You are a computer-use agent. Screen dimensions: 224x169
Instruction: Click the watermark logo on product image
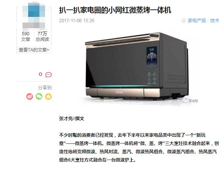click(x=190, y=101)
